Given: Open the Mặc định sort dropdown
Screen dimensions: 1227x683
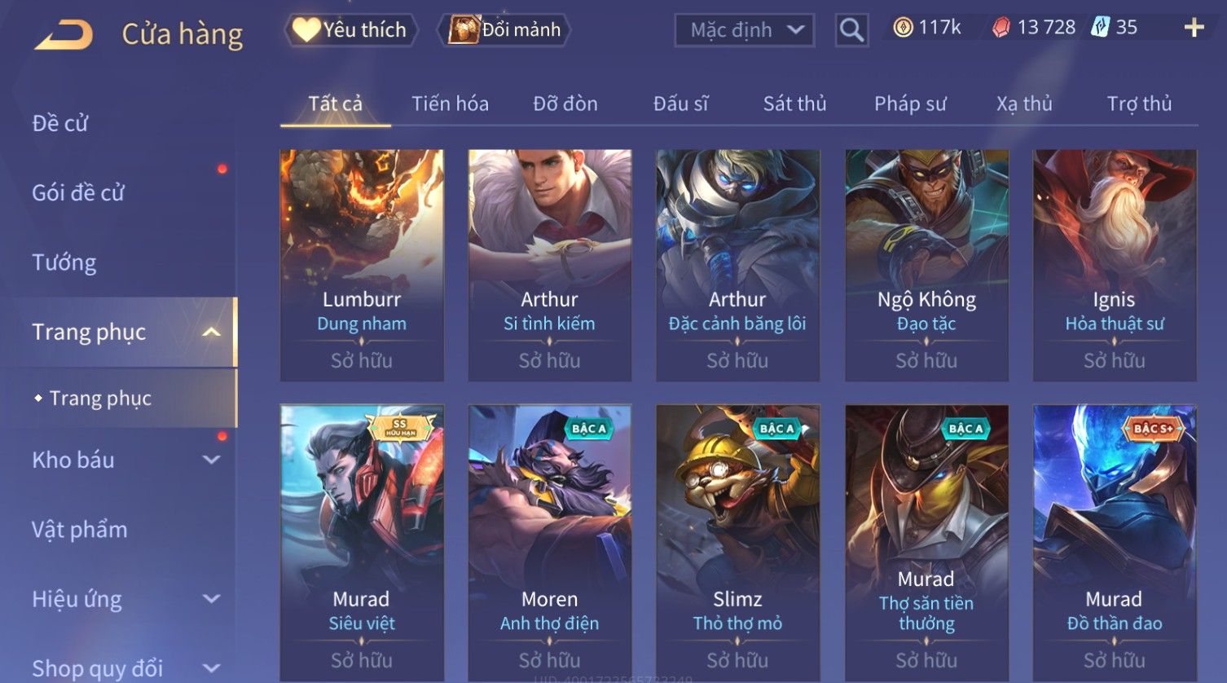Looking at the screenshot, I should pos(744,30).
